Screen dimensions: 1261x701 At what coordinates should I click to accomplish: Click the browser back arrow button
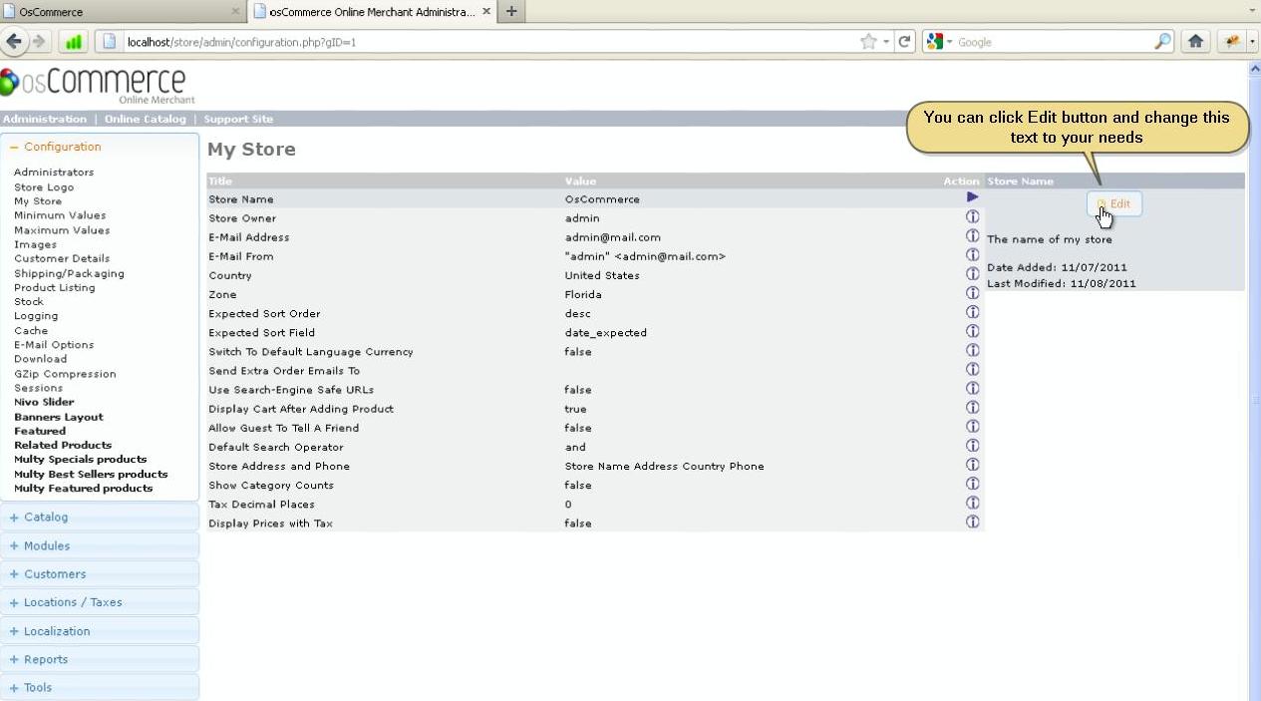click(14, 42)
